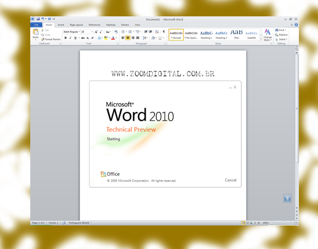Click the Grow Font icon
318x249 pixels.
(x=96, y=32)
